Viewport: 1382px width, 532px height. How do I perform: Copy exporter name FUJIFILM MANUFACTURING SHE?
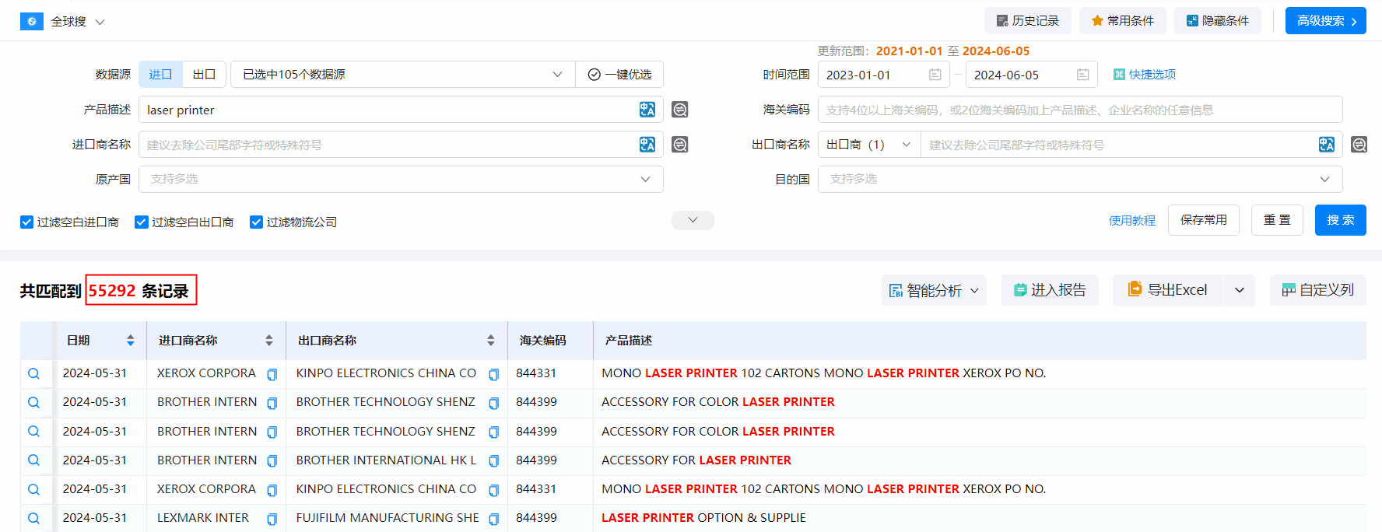493,519
